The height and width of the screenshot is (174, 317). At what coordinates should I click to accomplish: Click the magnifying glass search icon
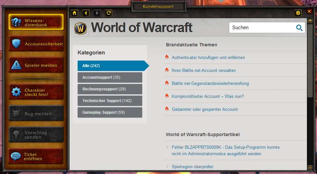(299, 28)
